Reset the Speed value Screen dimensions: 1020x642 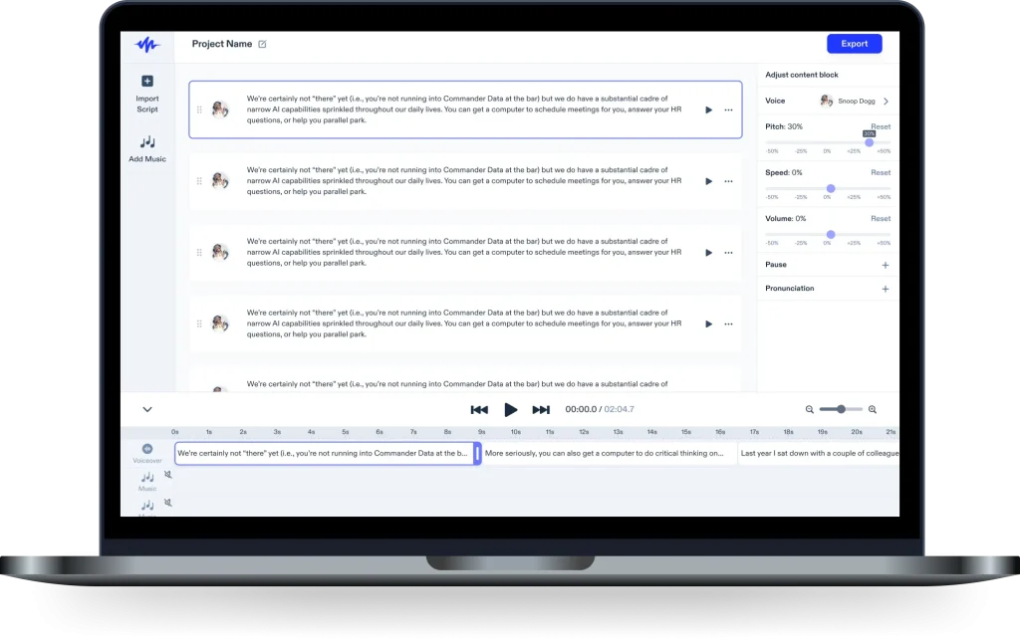coord(881,173)
